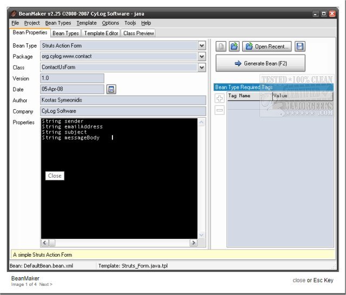Click the Author text field
Image resolution: width=346 pixels, height=295 pixels.
coord(123,100)
